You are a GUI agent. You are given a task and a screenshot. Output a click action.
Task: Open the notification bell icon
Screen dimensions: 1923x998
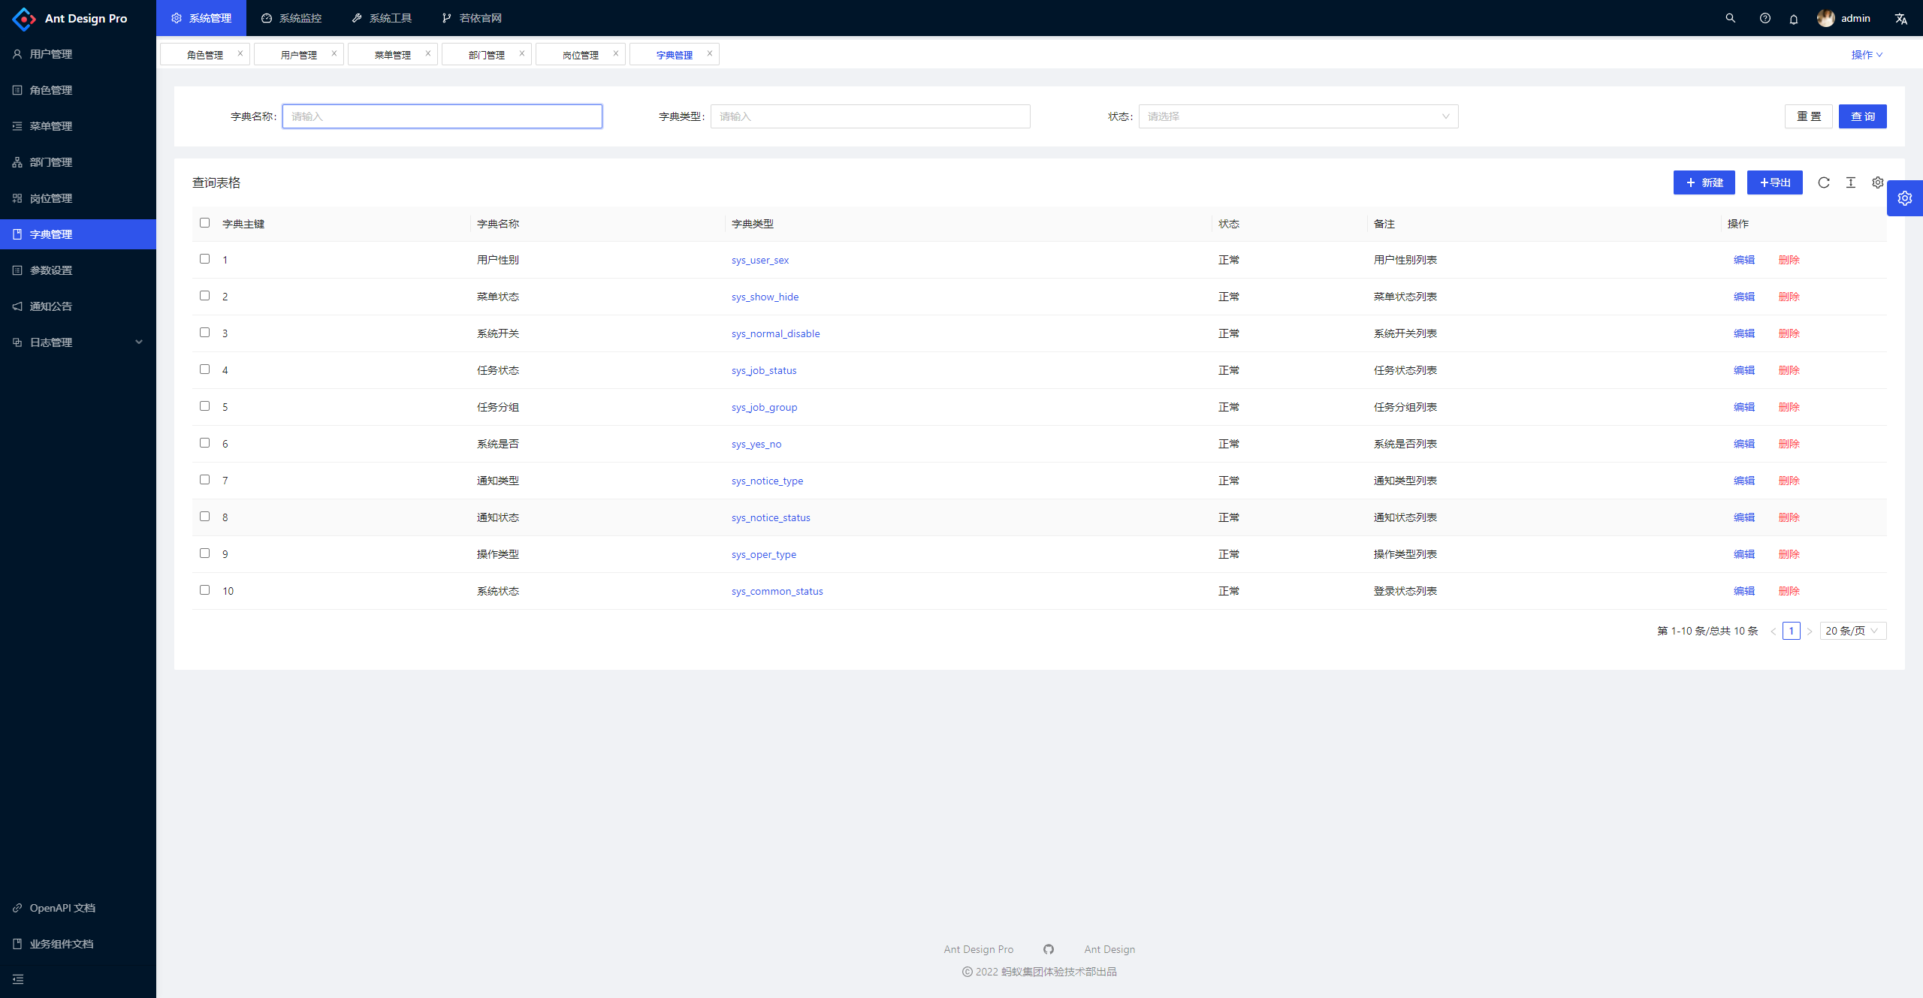[x=1794, y=19]
